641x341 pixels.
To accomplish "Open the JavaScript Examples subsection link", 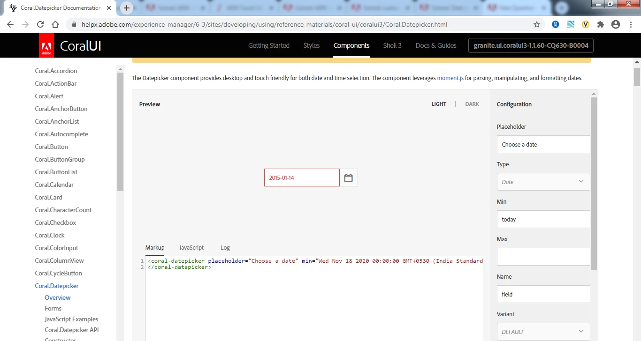I will click(x=71, y=319).
